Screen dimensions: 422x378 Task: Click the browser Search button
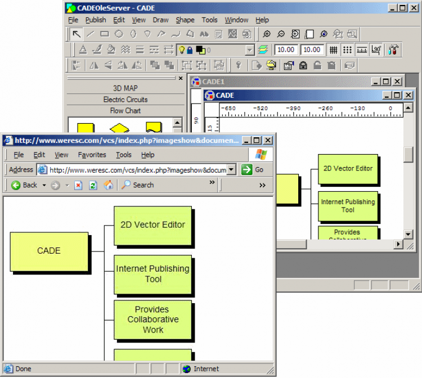point(137,185)
